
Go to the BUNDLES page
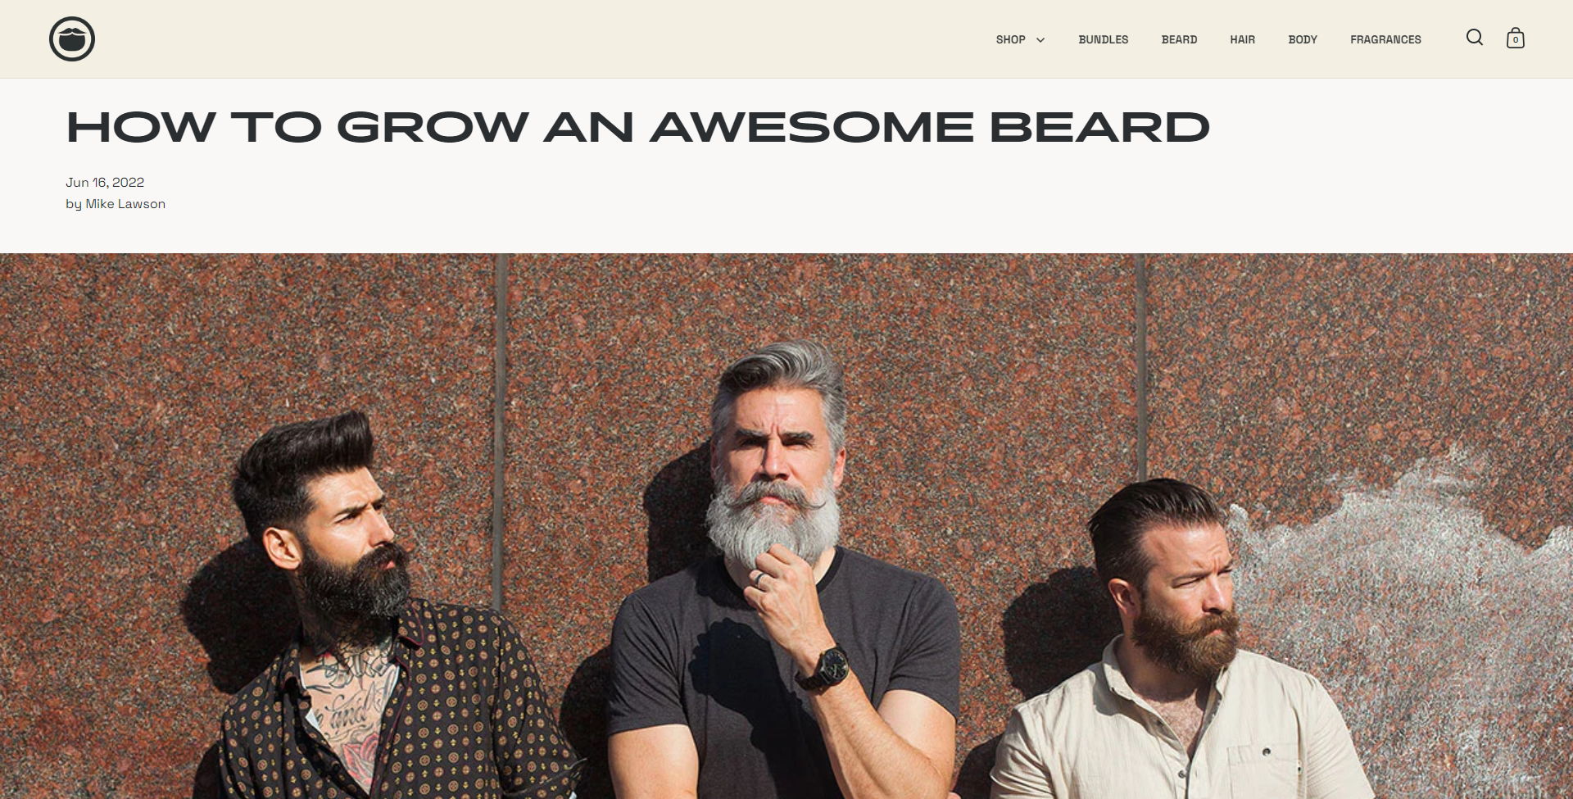[1103, 39]
